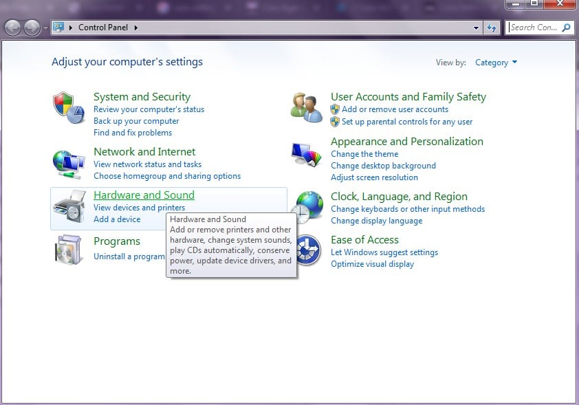Open Choose homegroup and sharing options

tap(167, 176)
